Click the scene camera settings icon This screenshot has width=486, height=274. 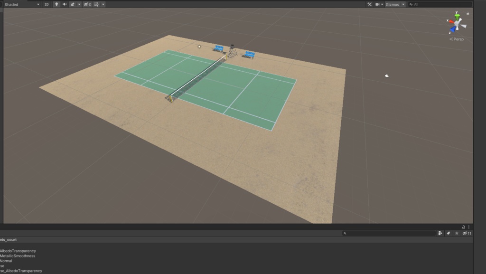[376, 4]
